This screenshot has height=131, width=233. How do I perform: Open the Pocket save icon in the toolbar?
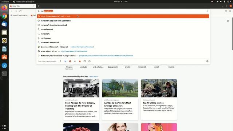click(226, 11)
